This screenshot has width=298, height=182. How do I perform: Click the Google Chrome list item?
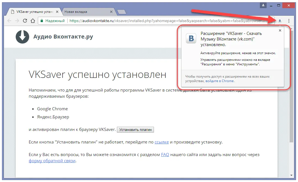pos(52,109)
